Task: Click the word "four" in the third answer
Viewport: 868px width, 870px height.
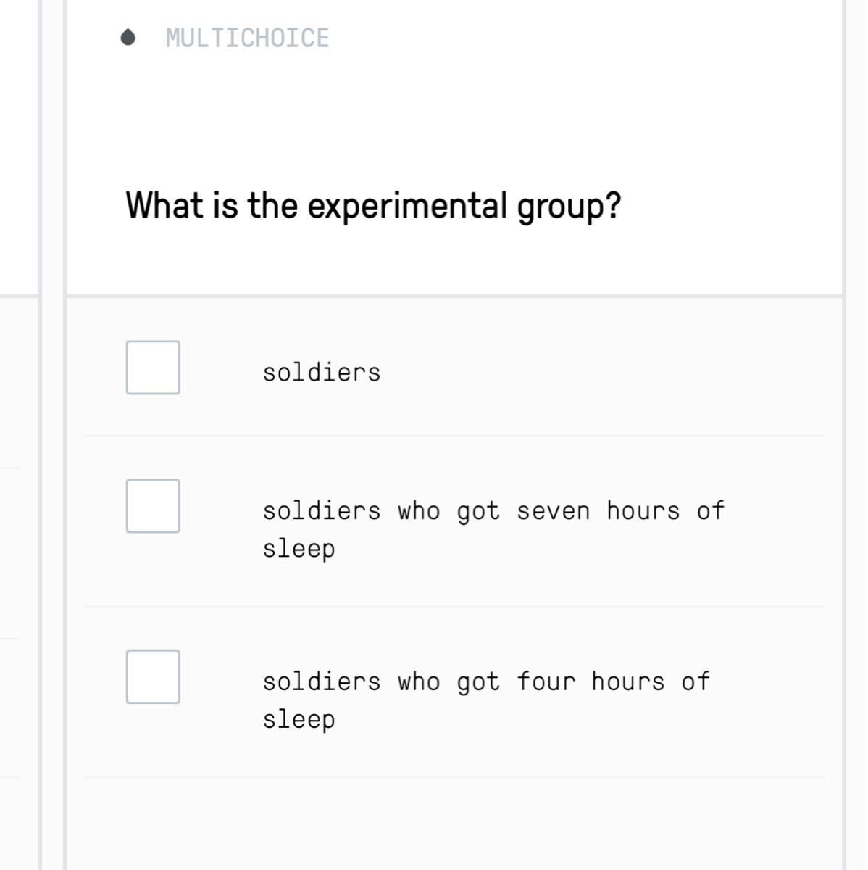Action: click(546, 682)
